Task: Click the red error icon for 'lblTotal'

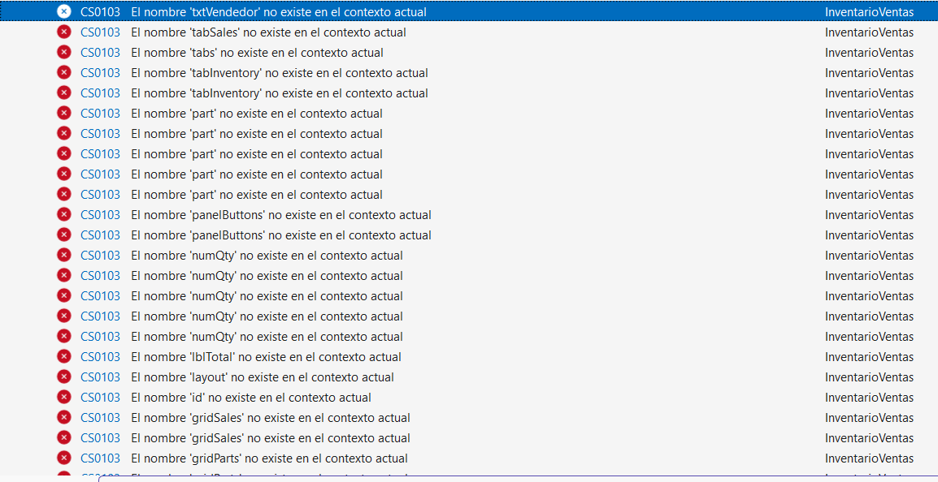Action: point(64,357)
